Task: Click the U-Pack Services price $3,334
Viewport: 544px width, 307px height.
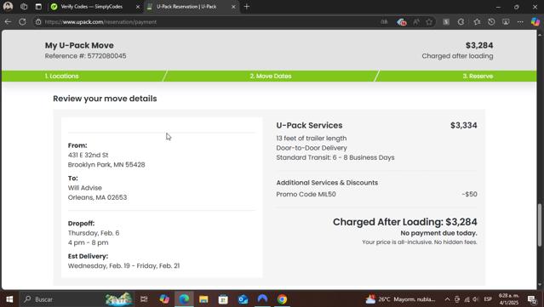Action: (463, 125)
